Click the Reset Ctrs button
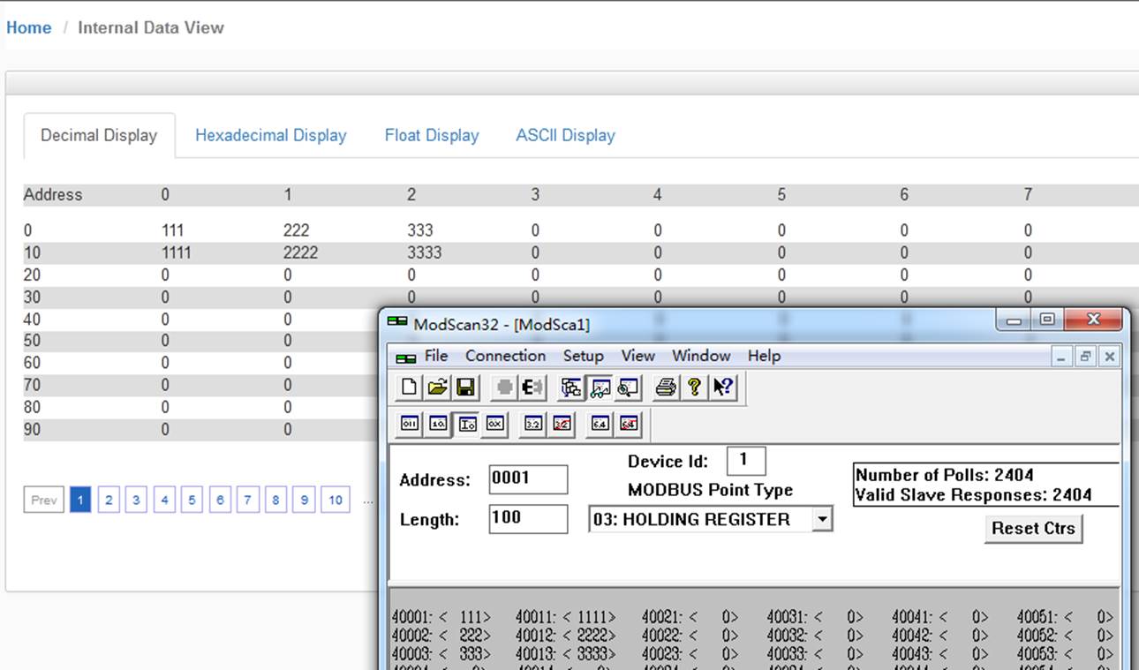The image size is (1139, 670). 1033,529
